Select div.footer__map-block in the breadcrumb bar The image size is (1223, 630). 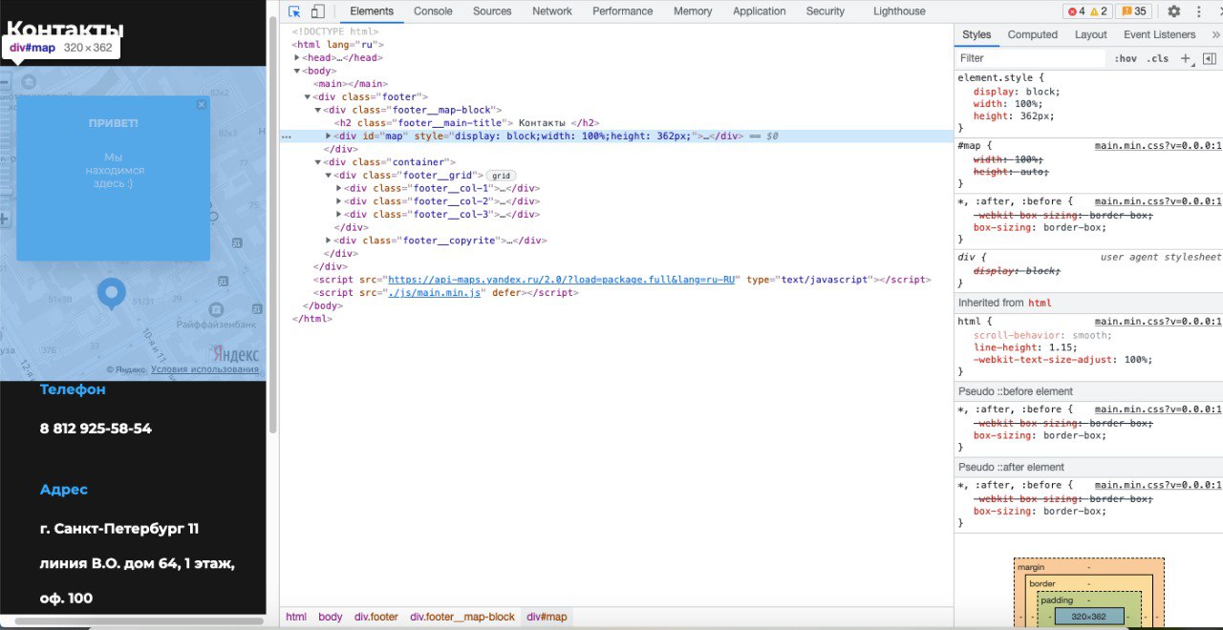point(462,618)
